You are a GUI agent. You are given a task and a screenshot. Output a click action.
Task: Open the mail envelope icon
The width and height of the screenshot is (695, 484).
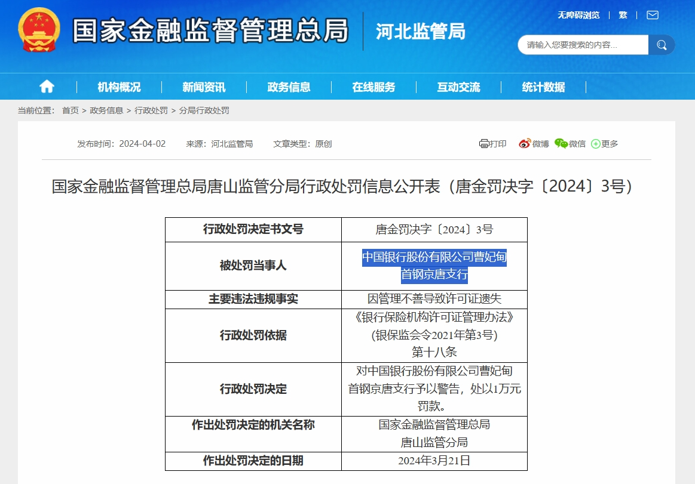[x=653, y=15]
